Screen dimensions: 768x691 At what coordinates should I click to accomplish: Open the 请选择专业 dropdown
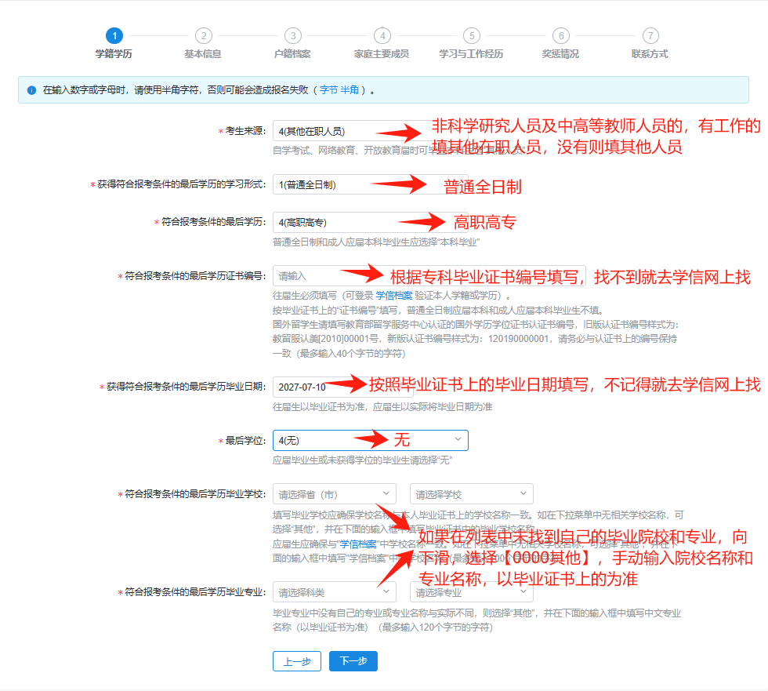click(x=472, y=592)
